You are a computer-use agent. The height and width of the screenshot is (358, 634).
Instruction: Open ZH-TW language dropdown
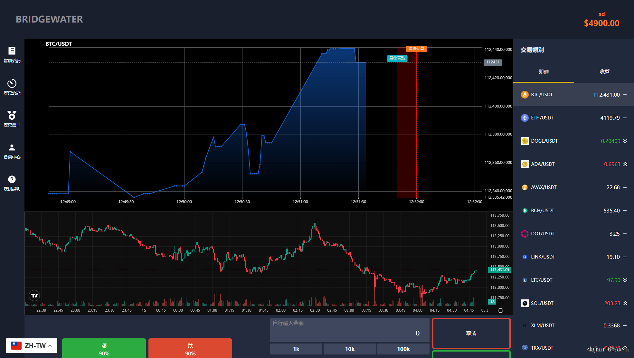[32, 345]
